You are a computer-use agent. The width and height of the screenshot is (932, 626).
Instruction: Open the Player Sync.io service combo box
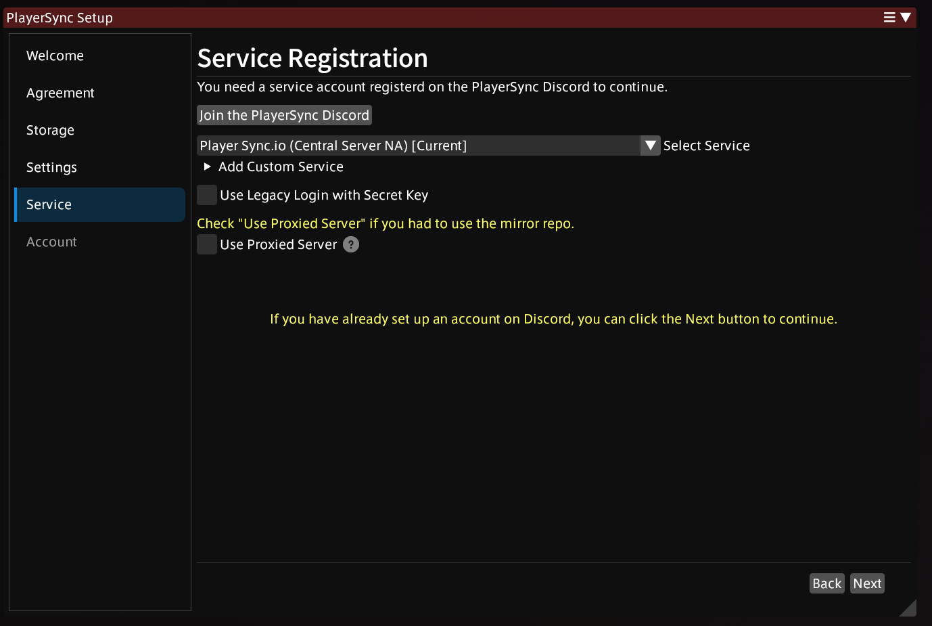[419, 146]
